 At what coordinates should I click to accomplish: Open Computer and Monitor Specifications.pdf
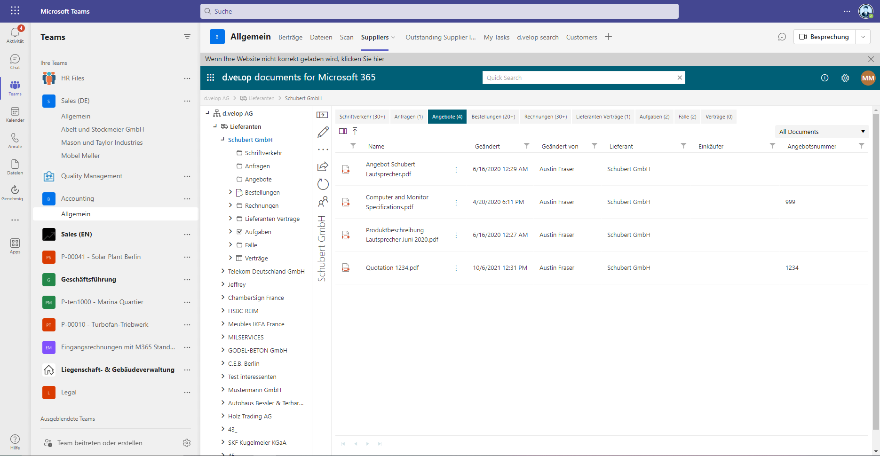coord(397,202)
